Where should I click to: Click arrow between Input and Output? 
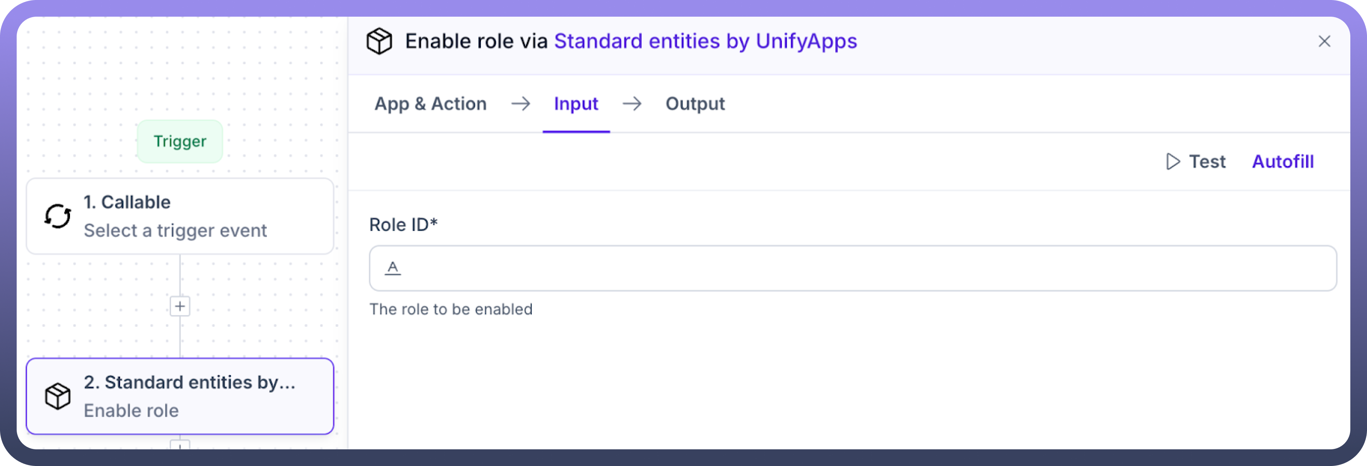coord(631,103)
